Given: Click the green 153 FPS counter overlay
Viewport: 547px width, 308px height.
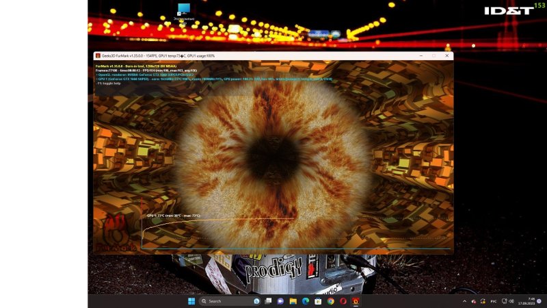Looking at the screenshot, I should tap(539, 5).
